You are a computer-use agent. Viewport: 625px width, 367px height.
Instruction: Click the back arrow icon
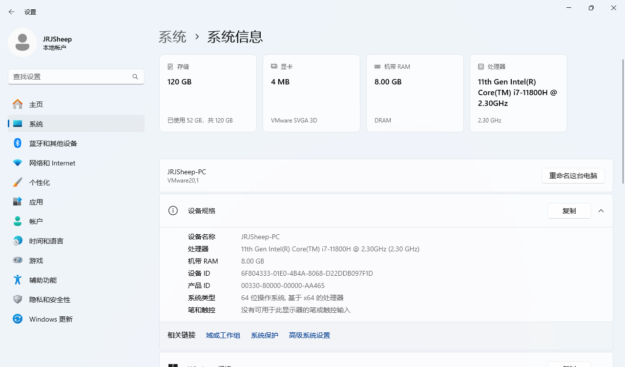point(12,12)
